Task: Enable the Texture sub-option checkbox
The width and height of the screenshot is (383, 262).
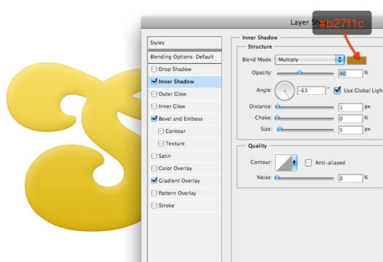Action: 161,143
